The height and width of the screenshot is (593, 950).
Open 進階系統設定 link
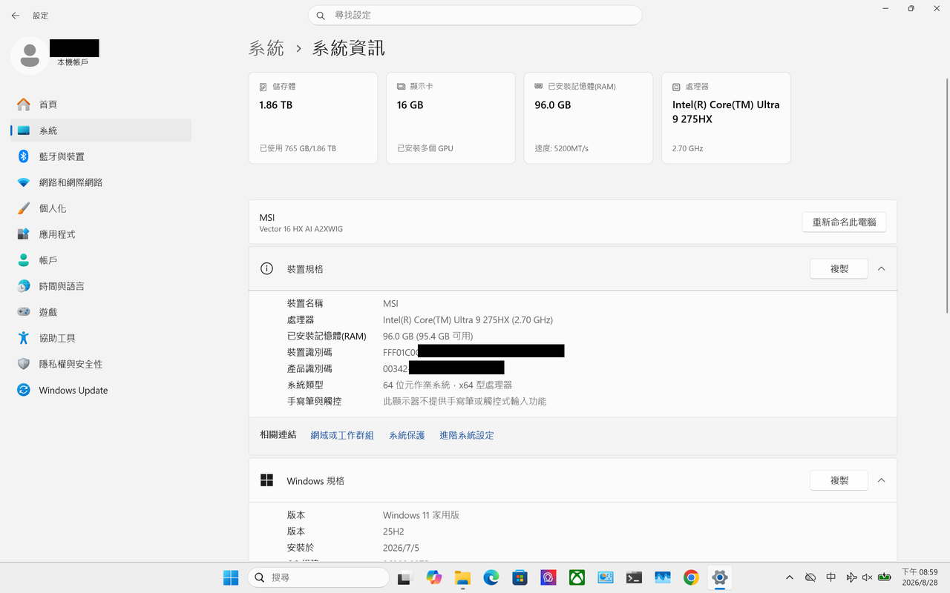point(467,435)
